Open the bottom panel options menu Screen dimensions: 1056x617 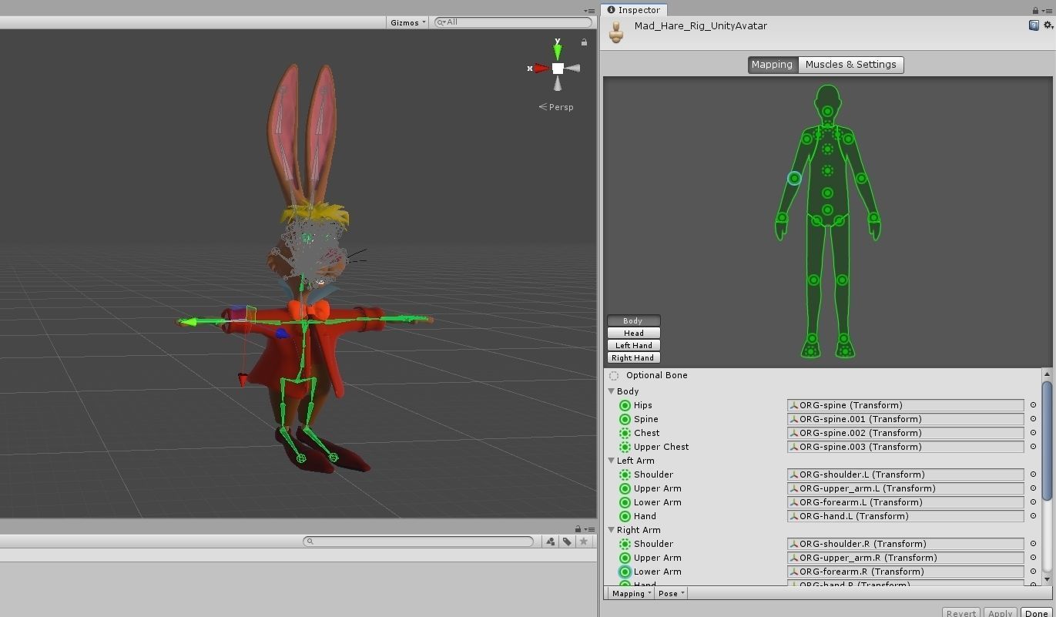[589, 528]
